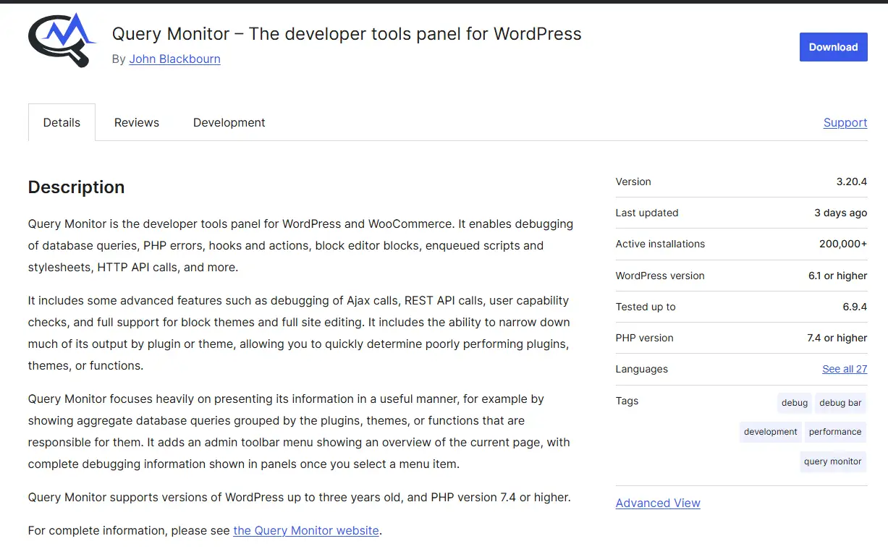View all 27 languages link
The width and height of the screenshot is (888, 549).
pyautogui.click(x=845, y=369)
